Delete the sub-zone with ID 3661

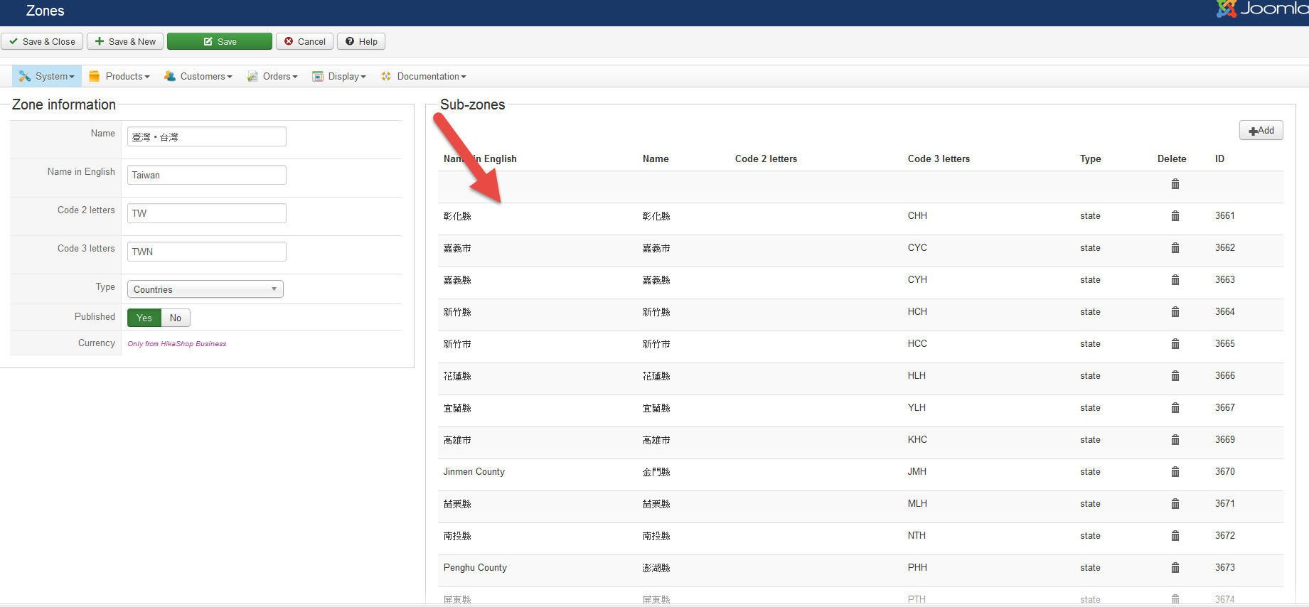(1175, 216)
